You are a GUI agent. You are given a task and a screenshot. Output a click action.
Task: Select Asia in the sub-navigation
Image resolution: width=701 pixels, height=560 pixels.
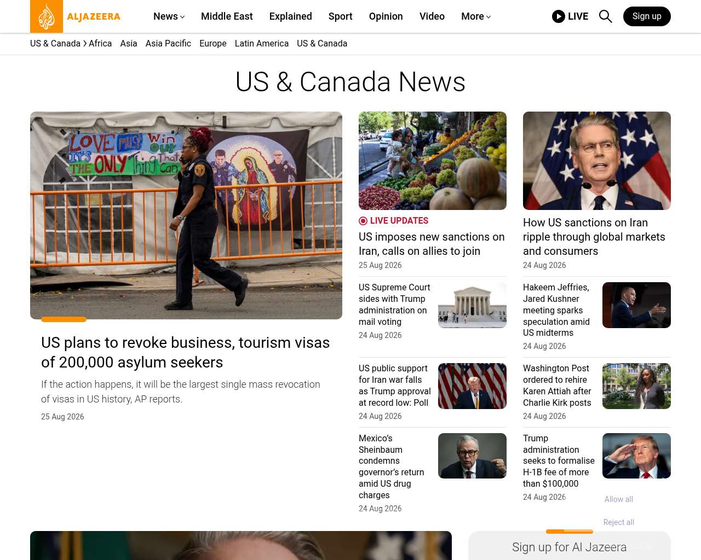(x=129, y=44)
